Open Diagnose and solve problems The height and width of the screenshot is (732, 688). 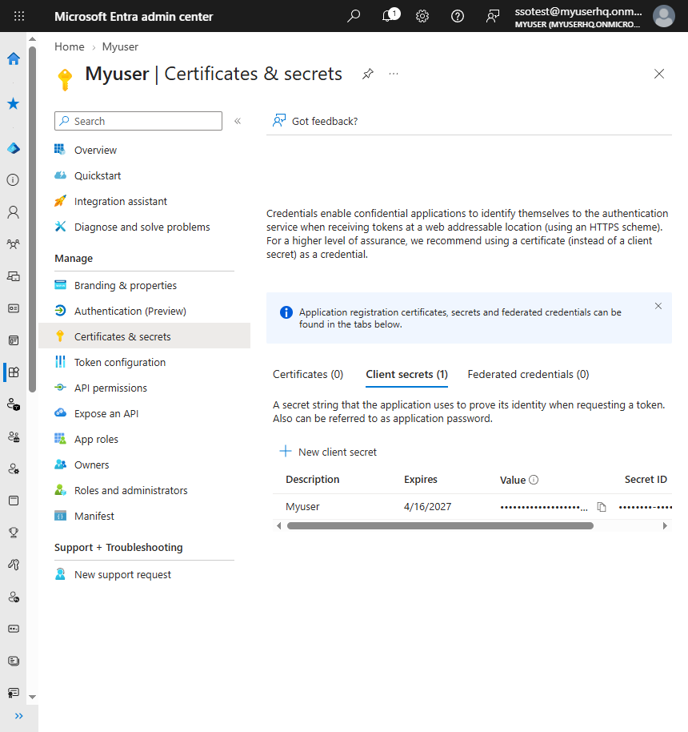(144, 227)
